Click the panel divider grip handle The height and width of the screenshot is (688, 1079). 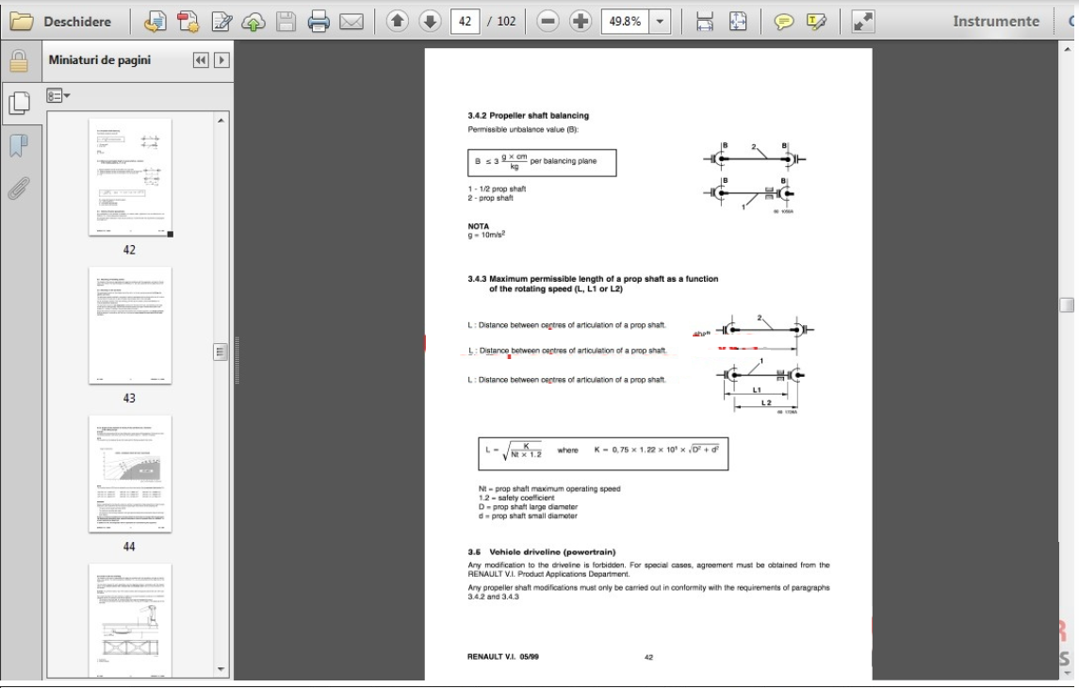pos(237,360)
